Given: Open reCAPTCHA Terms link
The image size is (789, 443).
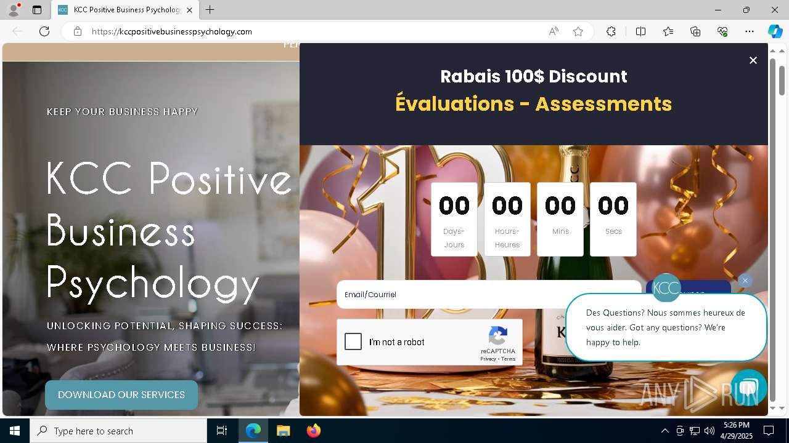Looking at the screenshot, I should tap(509, 359).
